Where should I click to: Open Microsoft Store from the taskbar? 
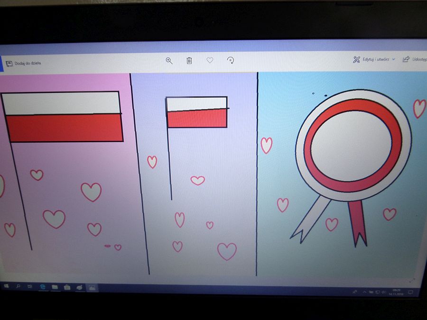point(67,287)
